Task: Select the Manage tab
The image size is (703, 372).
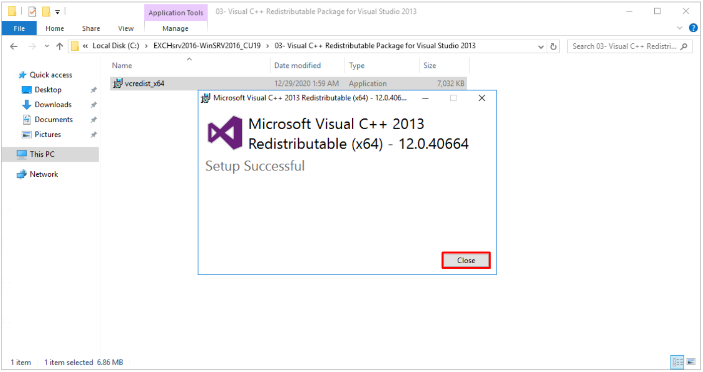Action: point(175,28)
